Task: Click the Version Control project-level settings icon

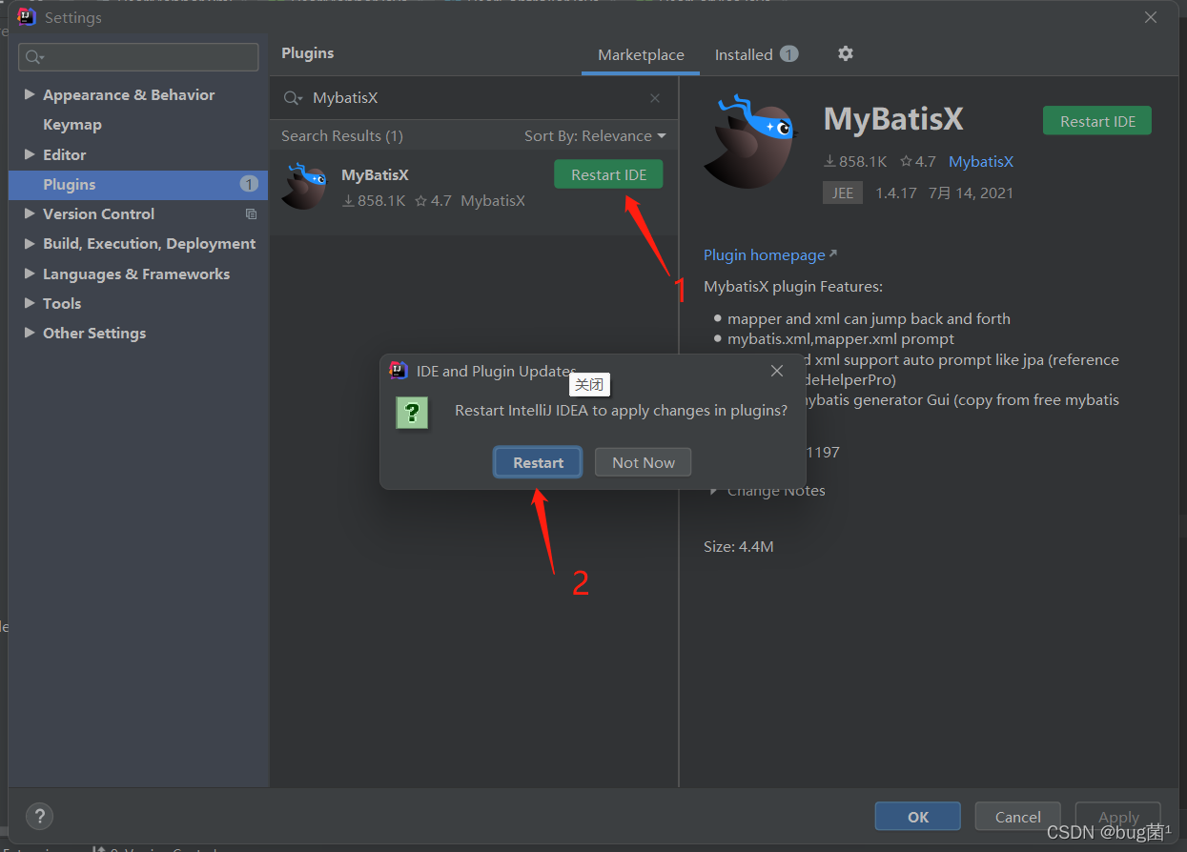Action: click(251, 214)
